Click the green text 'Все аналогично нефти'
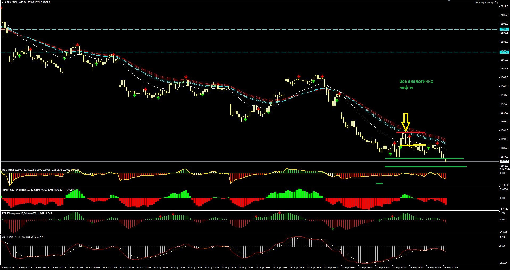 (x=416, y=84)
